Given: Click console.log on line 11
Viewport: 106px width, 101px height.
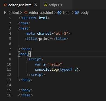Looking at the screenshot, I should coord(46,70).
